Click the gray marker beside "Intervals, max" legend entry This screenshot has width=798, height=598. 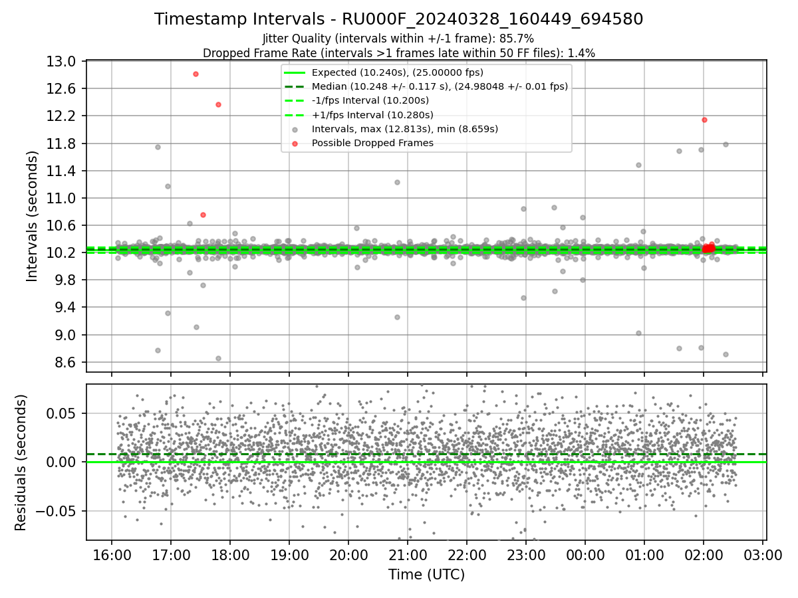tap(295, 130)
